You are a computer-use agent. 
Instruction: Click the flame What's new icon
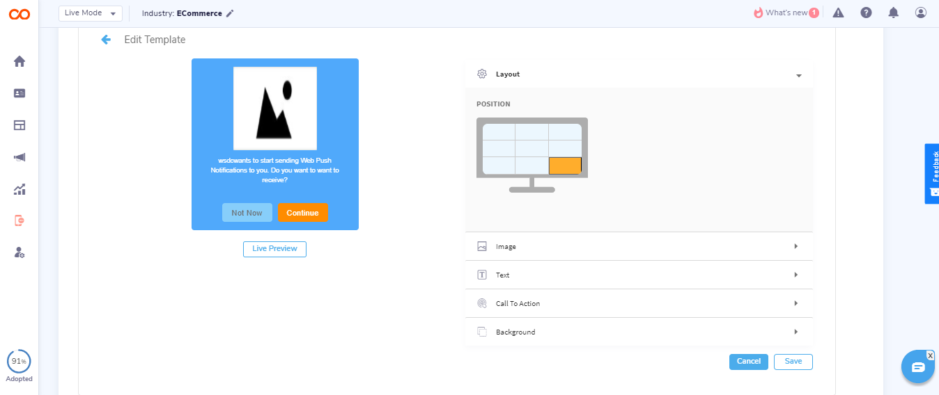point(758,13)
